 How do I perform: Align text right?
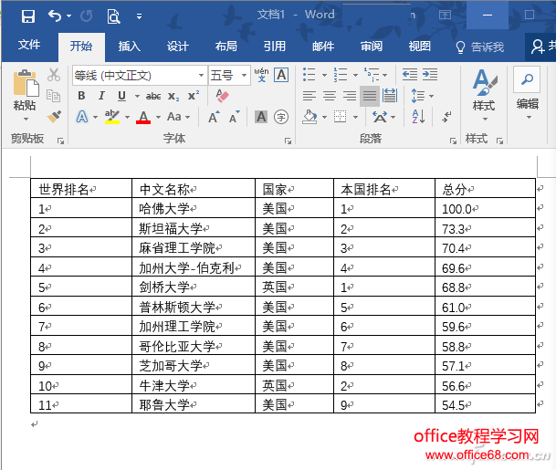pyautogui.click(x=350, y=96)
